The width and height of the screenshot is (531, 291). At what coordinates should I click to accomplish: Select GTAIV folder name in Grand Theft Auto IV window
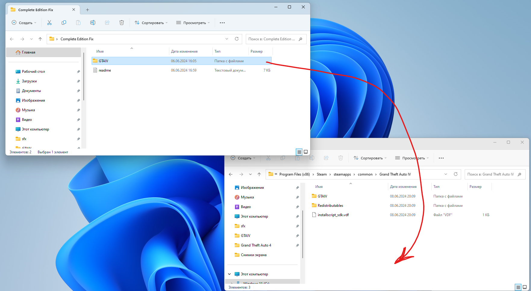coord(322,196)
